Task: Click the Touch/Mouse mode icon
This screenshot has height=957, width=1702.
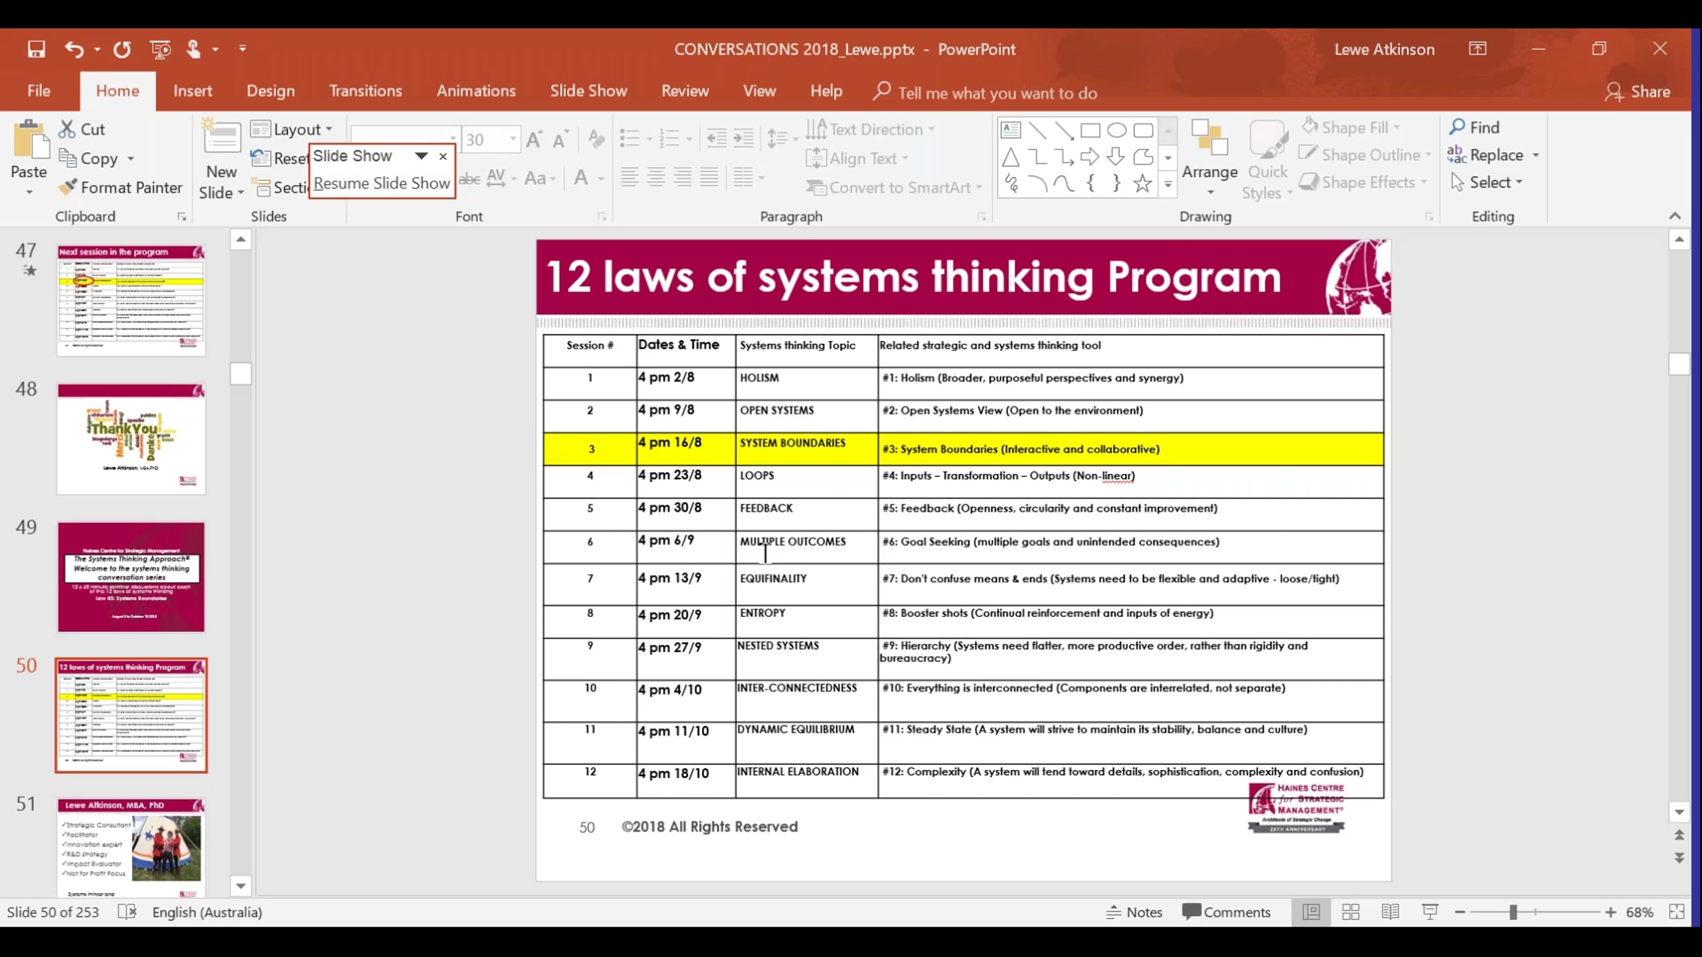Action: pos(194,49)
